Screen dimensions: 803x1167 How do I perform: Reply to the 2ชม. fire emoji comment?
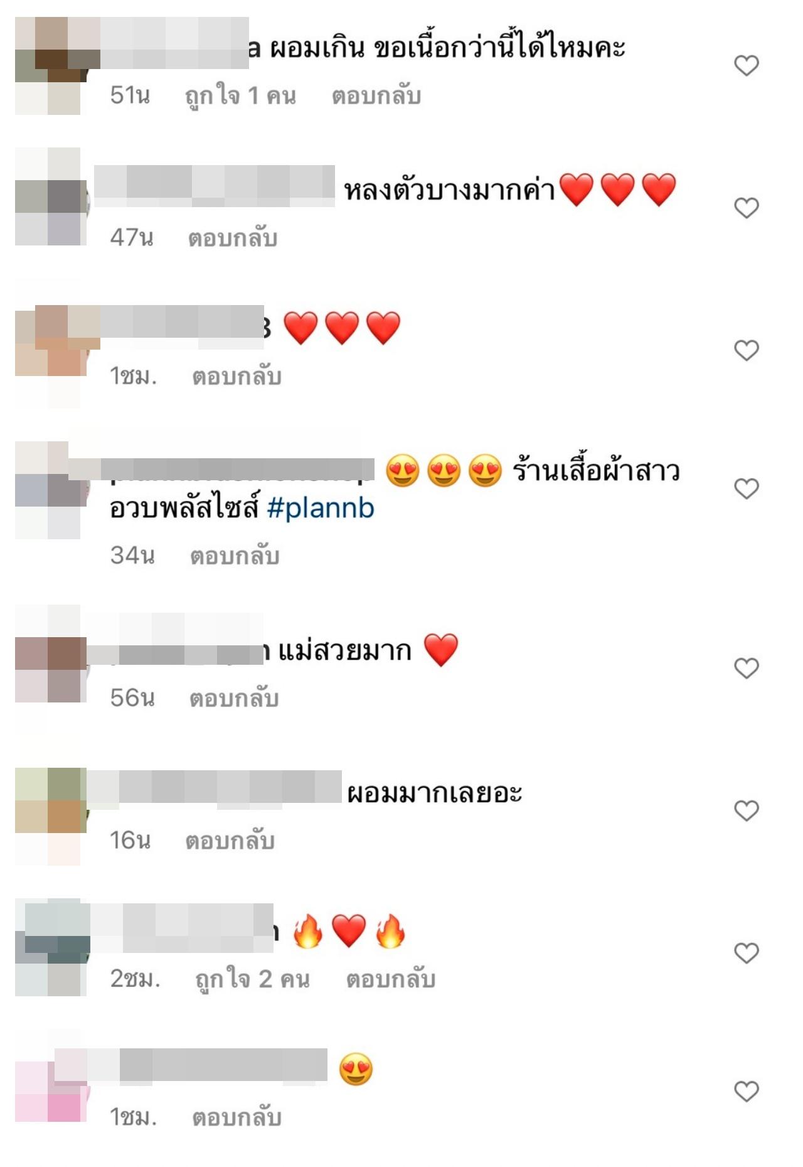(x=390, y=979)
